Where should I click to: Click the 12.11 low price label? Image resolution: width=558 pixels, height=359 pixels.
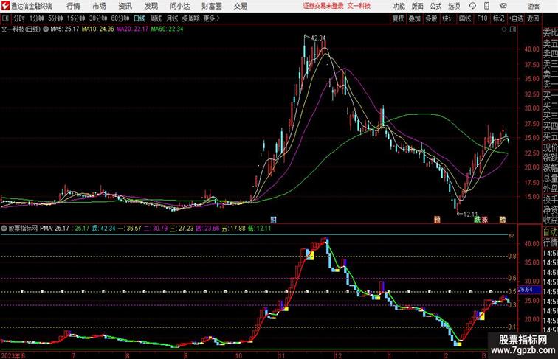coord(470,214)
